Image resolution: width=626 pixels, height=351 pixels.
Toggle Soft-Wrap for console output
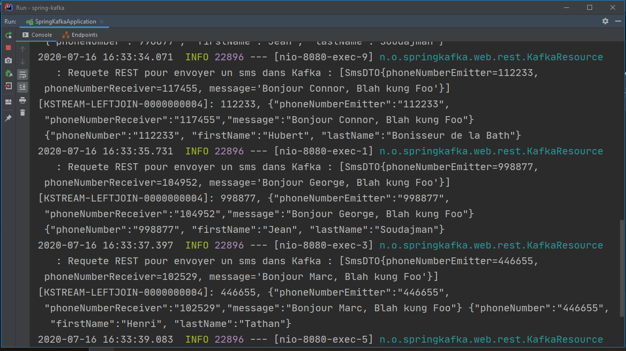(x=23, y=75)
